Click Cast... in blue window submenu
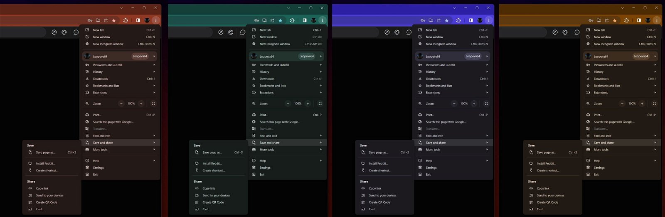The image size is (665, 217). [384, 209]
